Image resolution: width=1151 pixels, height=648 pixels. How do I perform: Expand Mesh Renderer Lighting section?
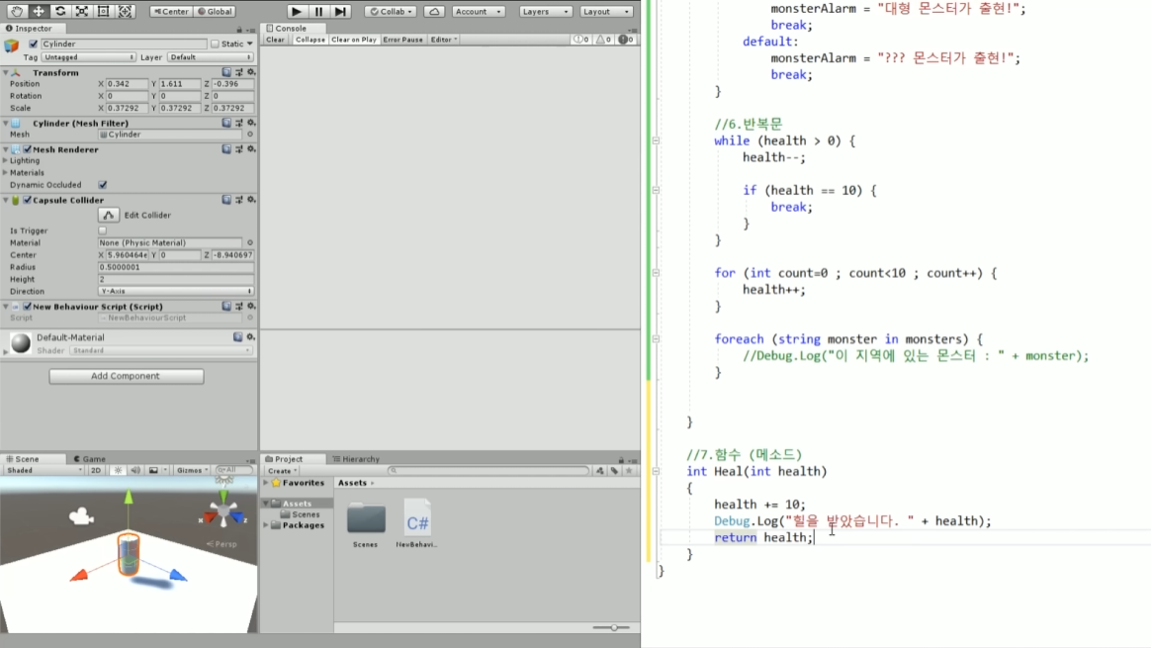(6, 161)
